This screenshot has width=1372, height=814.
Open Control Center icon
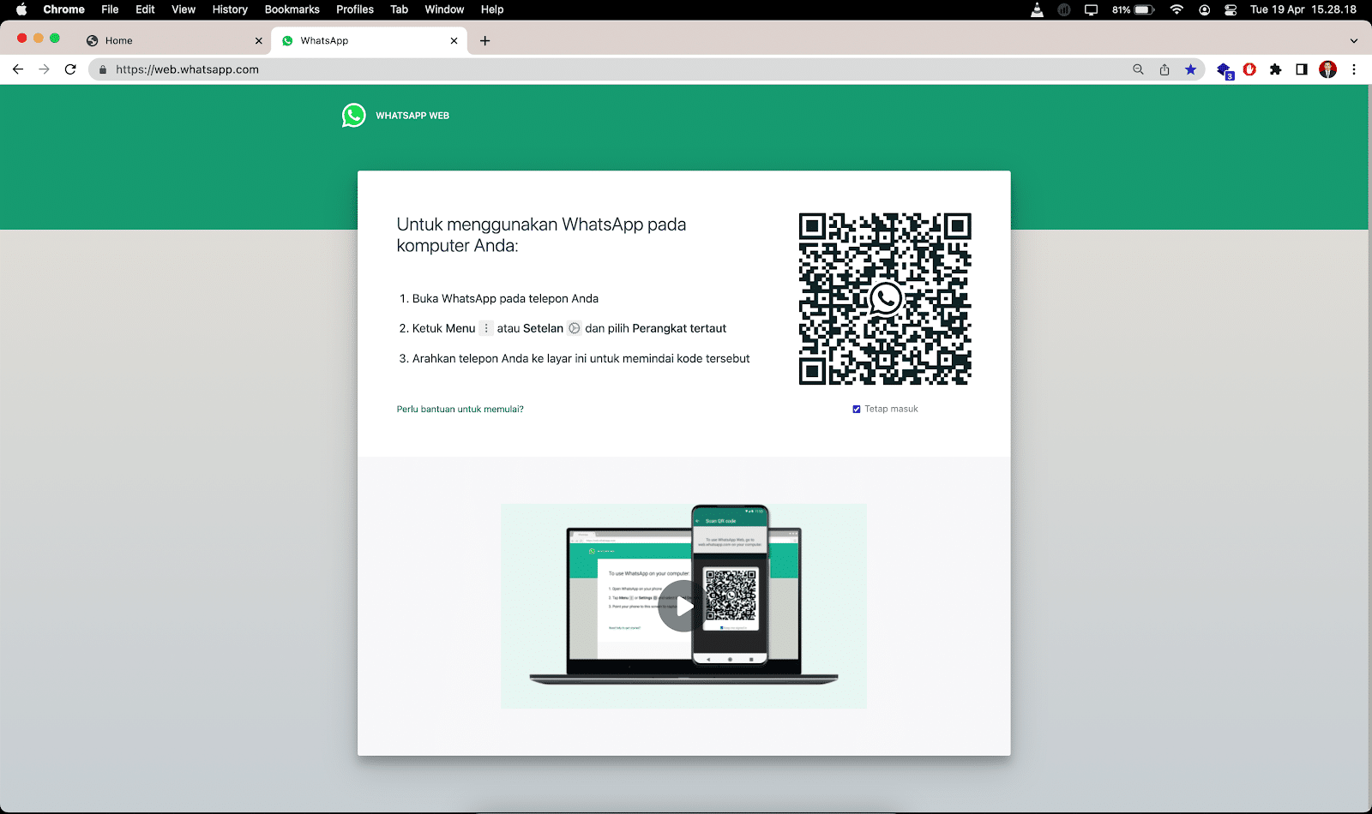click(1231, 9)
